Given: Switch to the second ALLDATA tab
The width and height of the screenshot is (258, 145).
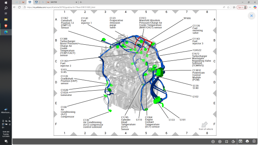Looking at the screenshot, I should 36,2.
